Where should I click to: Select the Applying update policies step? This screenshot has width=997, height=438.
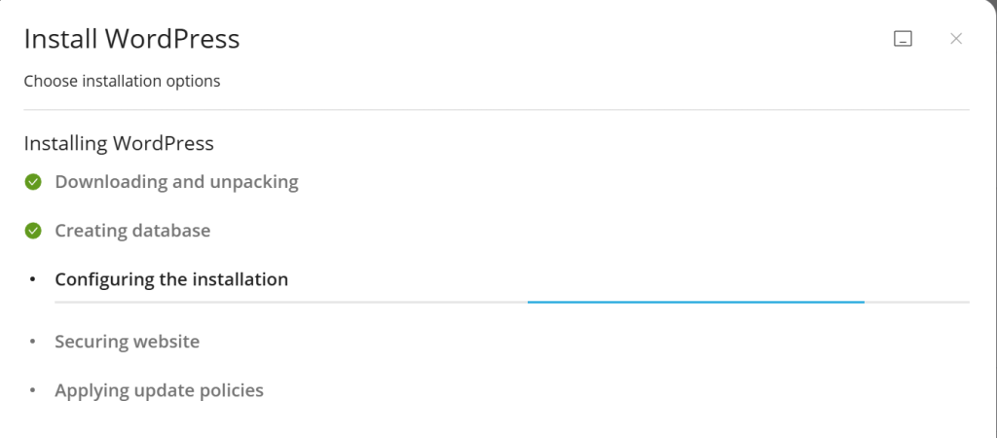[159, 391]
